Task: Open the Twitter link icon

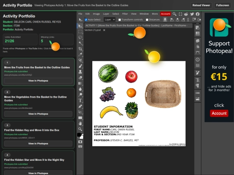Action: pos(192,14)
